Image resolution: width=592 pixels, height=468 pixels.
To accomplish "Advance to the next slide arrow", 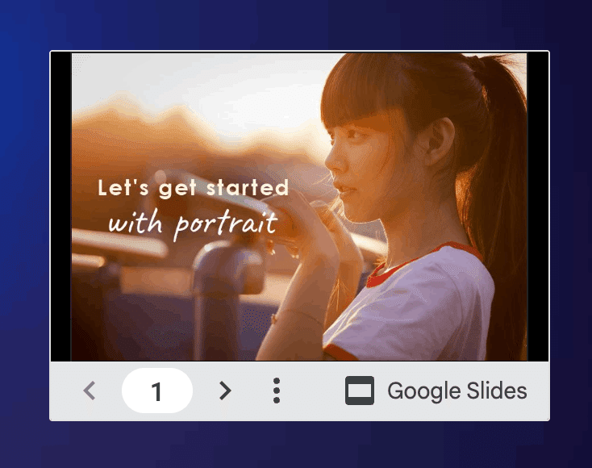I will point(225,391).
